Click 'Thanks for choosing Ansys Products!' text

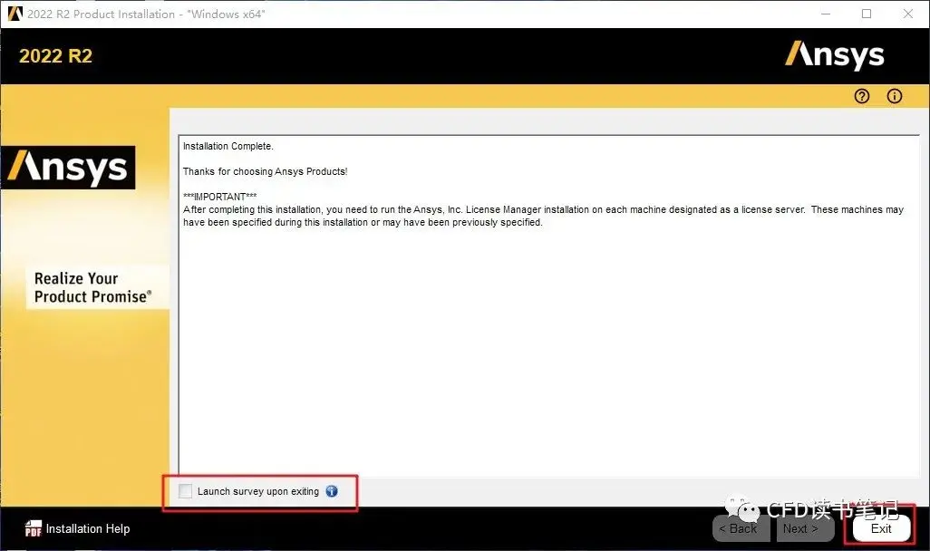point(265,171)
